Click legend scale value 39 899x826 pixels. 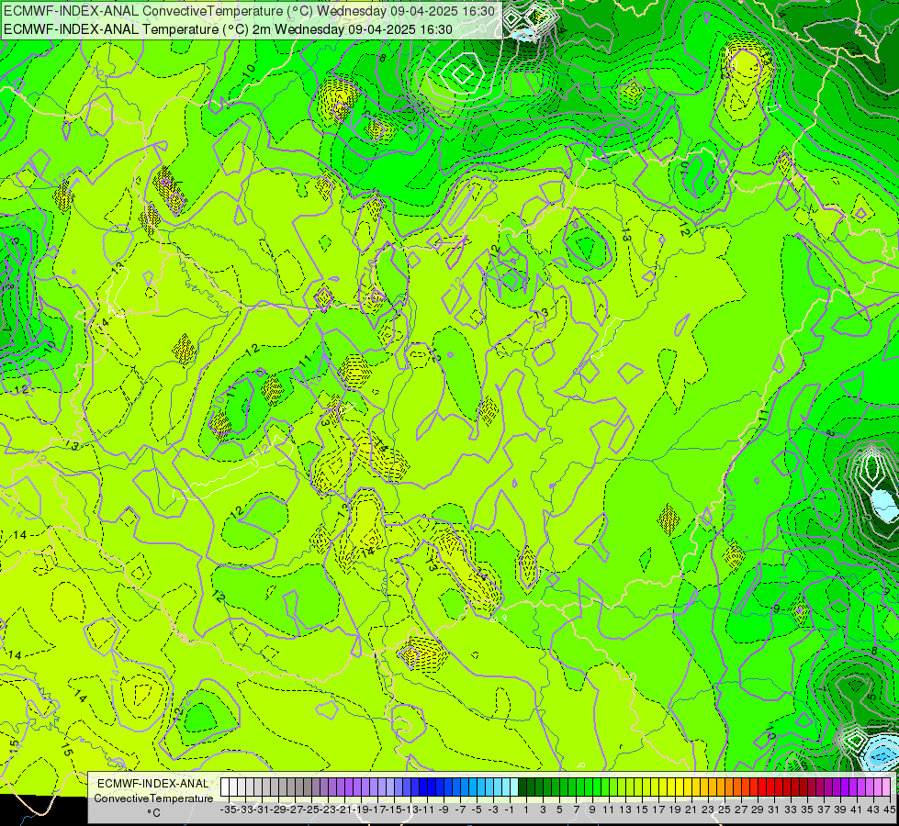click(x=840, y=809)
